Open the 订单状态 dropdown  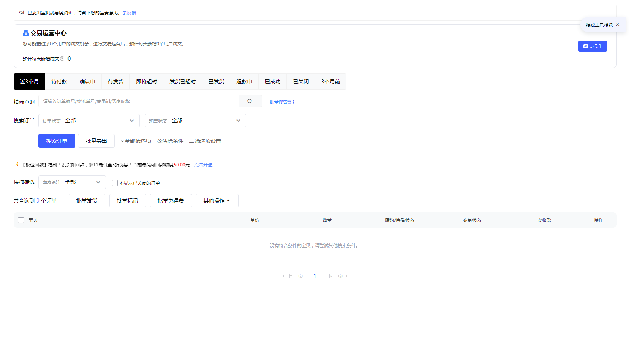[89, 121]
